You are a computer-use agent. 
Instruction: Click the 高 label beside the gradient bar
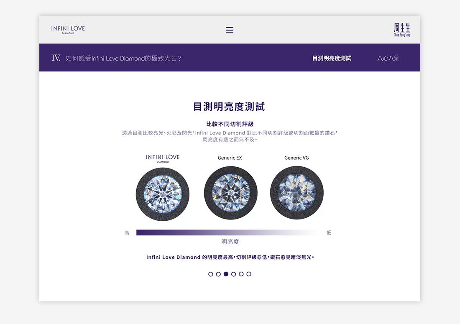(127, 232)
